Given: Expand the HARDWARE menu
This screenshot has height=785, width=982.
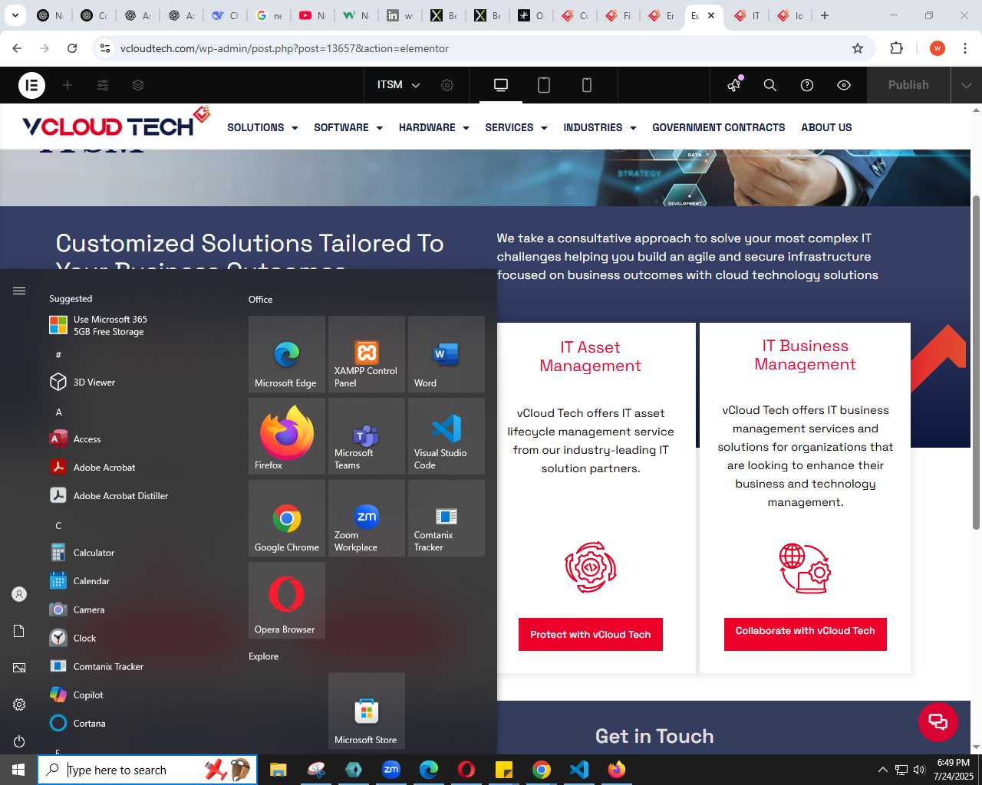Looking at the screenshot, I should [434, 127].
